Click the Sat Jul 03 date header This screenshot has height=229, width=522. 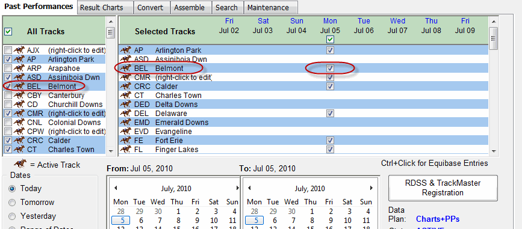263,26
